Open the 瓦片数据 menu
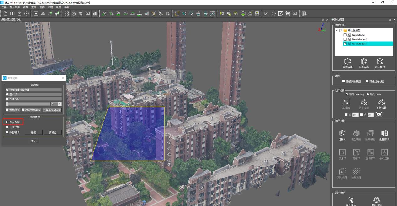 coord(14,7)
